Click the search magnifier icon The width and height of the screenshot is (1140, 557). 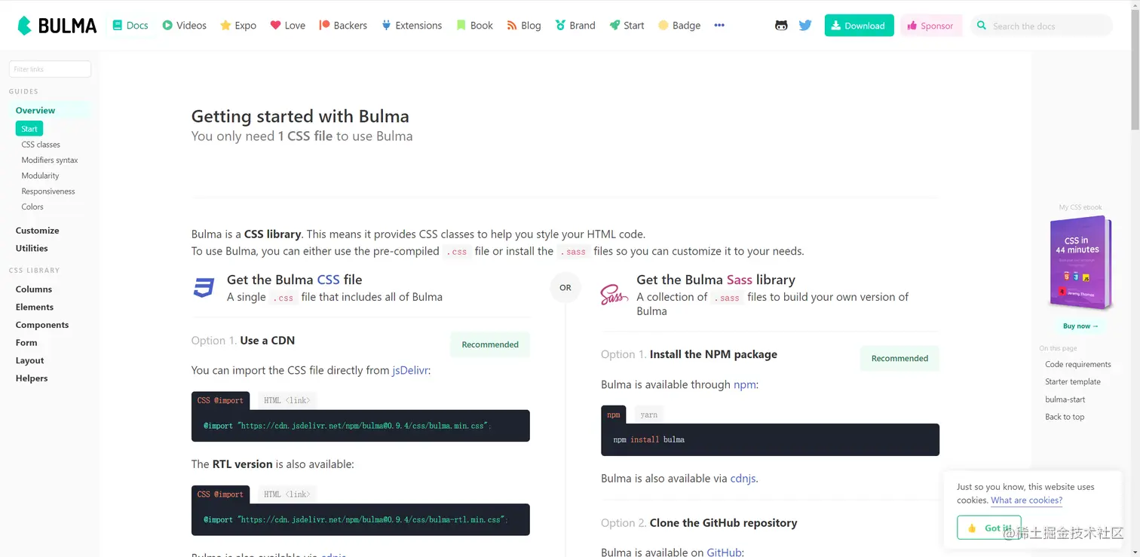point(981,26)
